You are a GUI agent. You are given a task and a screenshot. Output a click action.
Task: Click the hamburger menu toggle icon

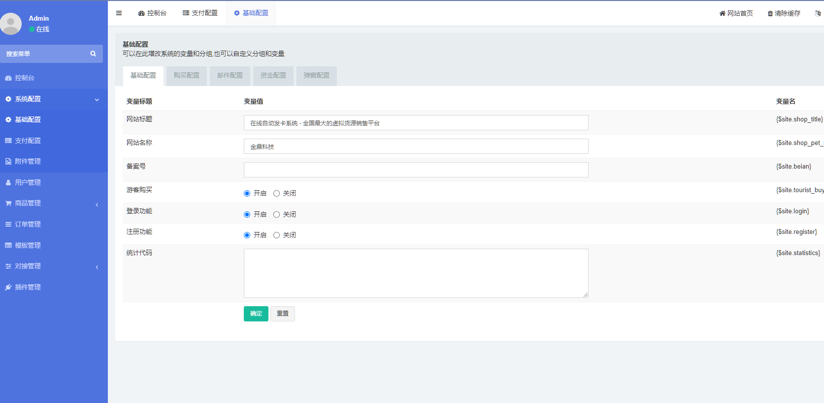[x=119, y=13]
